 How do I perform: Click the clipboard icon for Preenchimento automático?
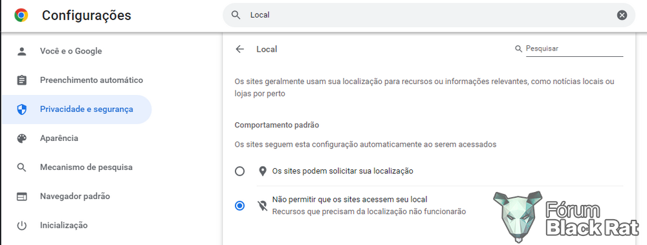click(x=21, y=80)
